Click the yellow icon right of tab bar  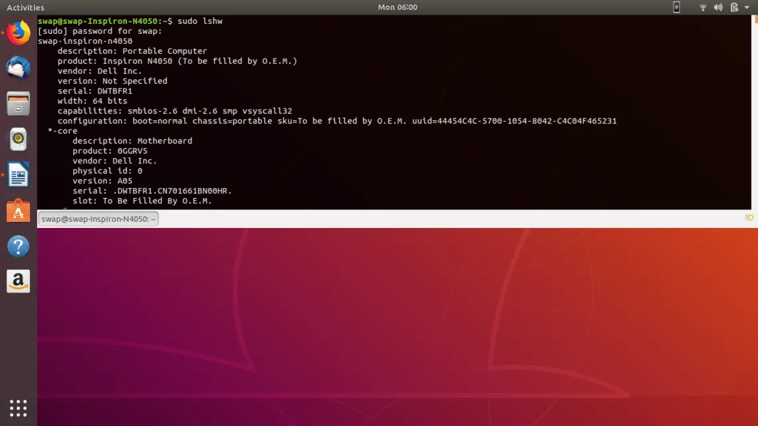coord(749,218)
